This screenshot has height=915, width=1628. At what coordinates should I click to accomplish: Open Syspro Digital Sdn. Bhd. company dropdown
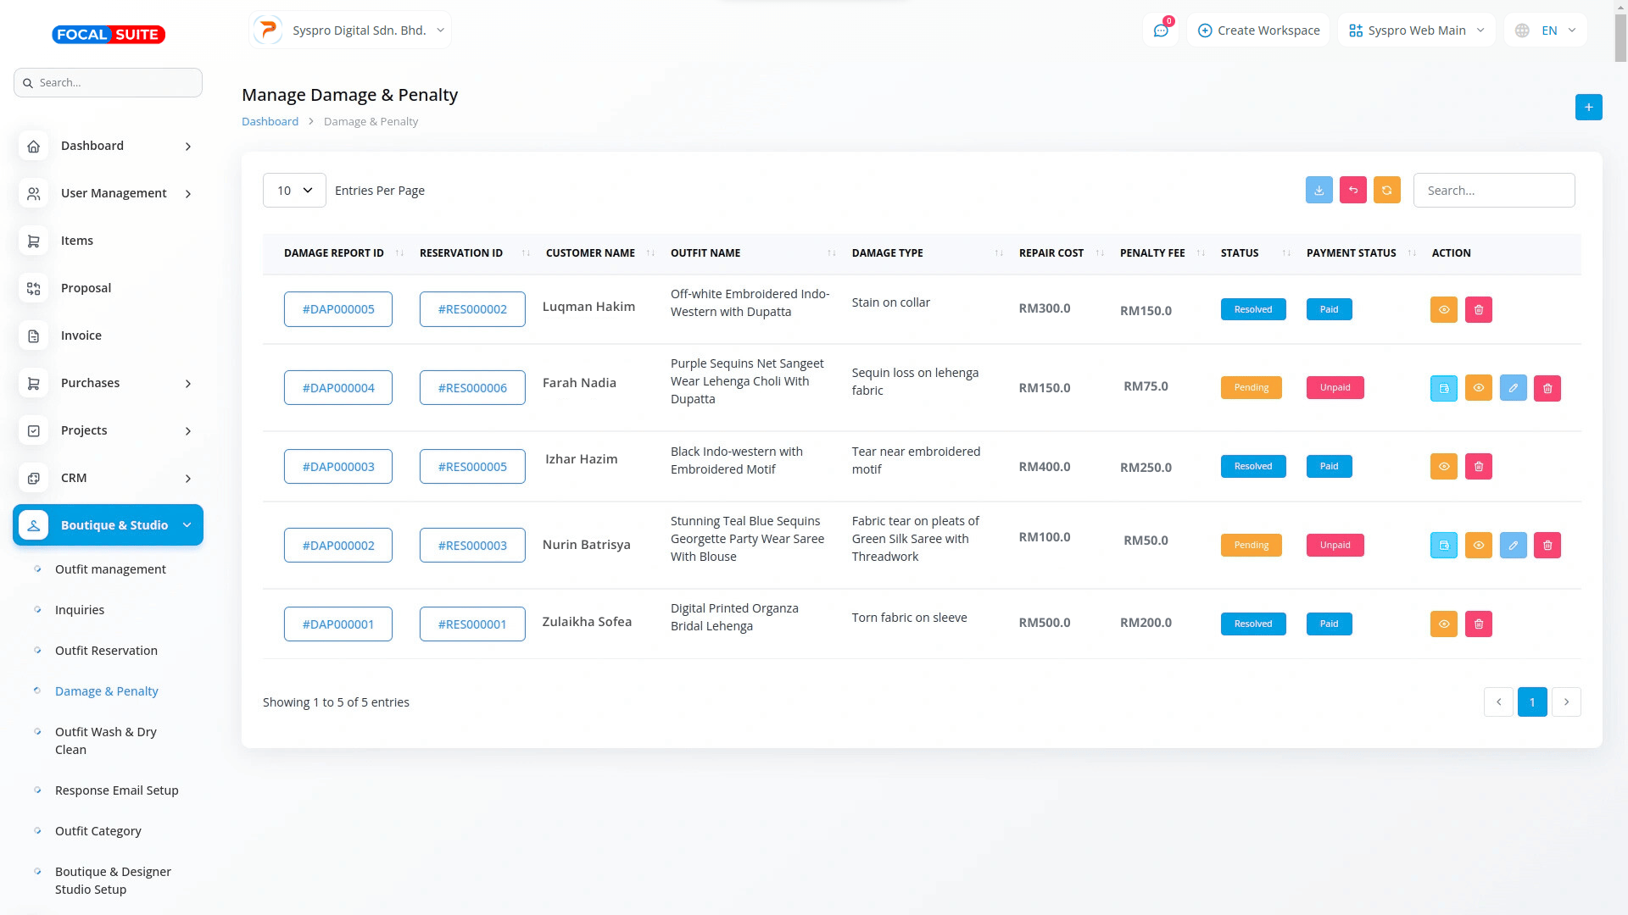tap(350, 30)
